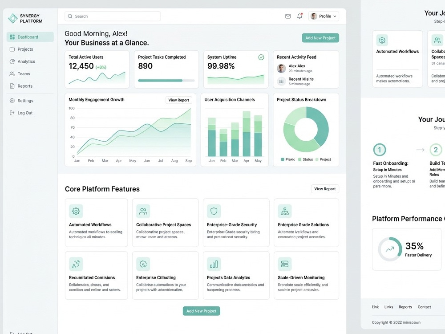The image size is (445, 334).
Task: Open View Report for Monthly Engagement Growth
Action: [178, 100]
